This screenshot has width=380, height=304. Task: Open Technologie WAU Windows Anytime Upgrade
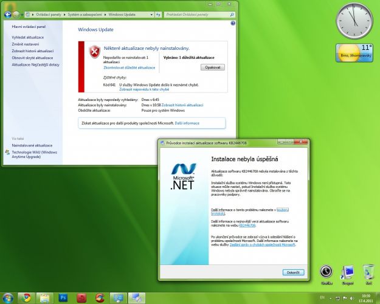(35, 154)
